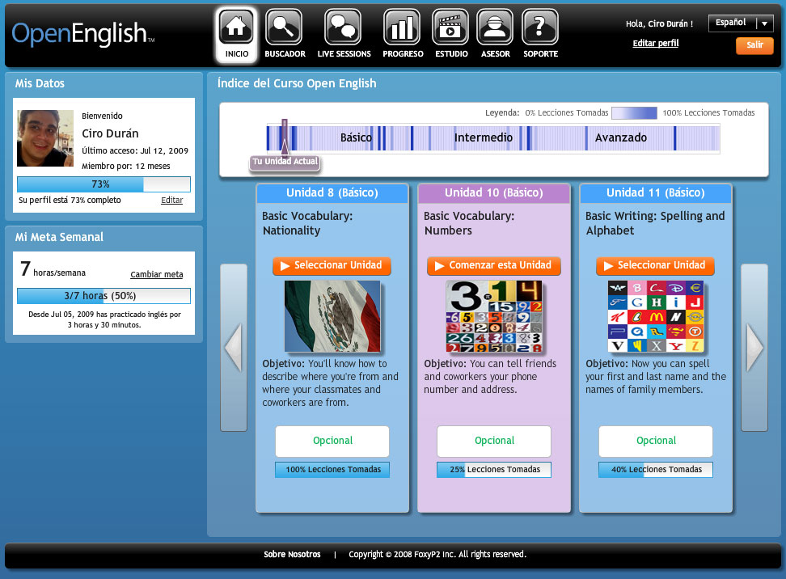Click the alphabet logos thumbnail
786x579 pixels.
tap(656, 316)
